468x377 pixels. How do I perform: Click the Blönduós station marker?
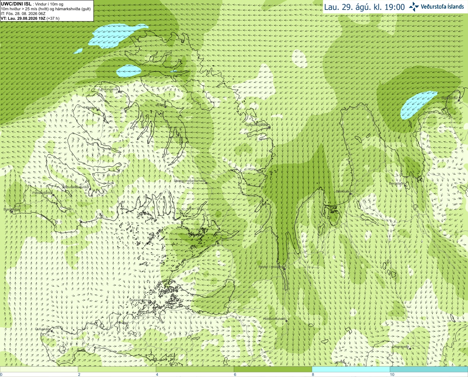(x=350, y=194)
